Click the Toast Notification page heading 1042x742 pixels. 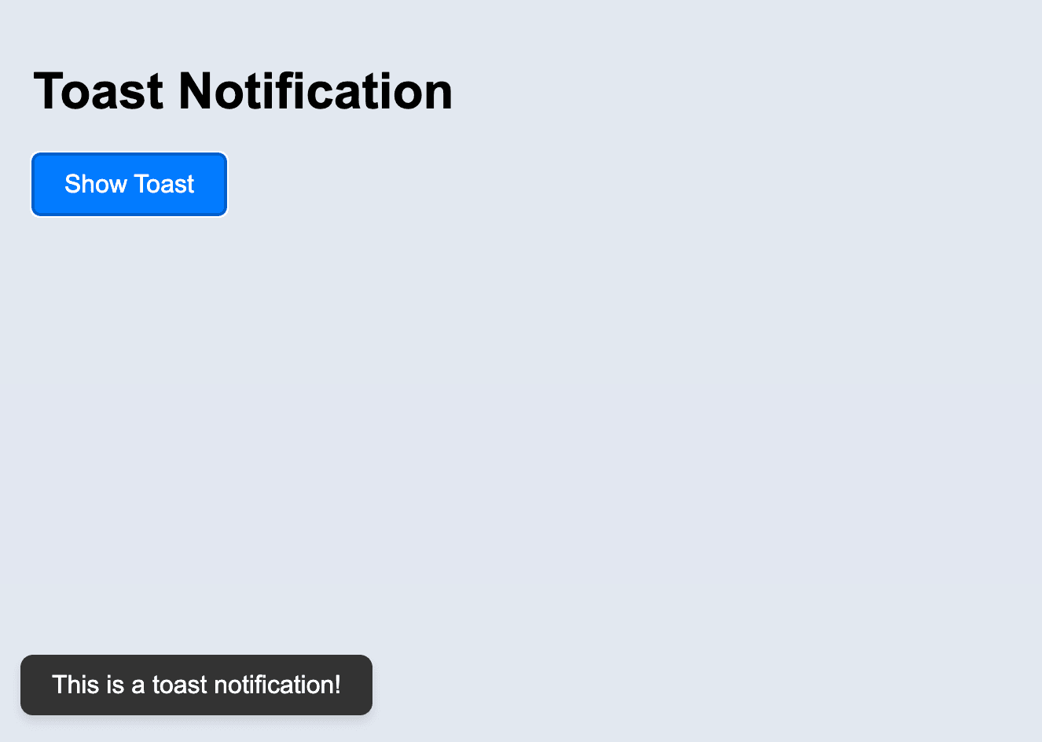pyautogui.click(x=243, y=91)
